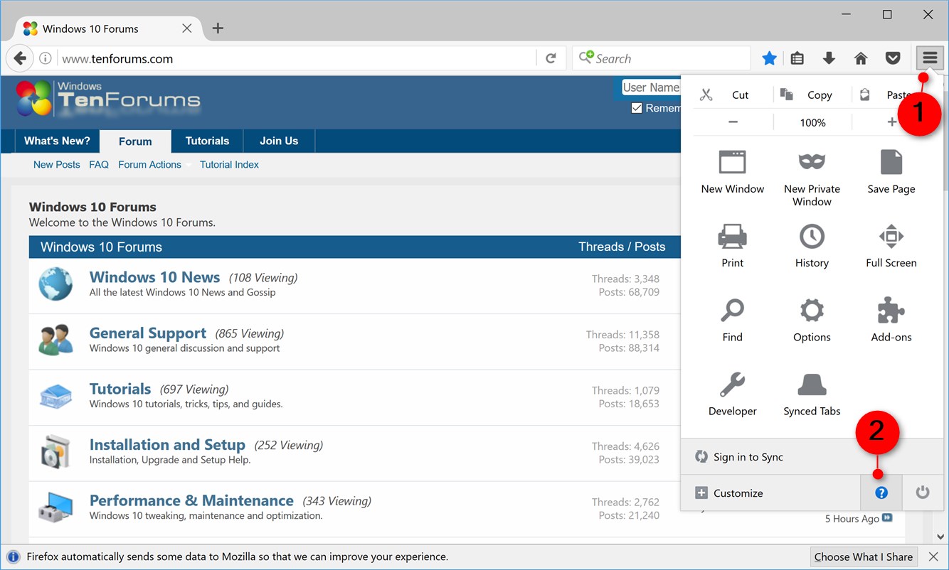Click the Search box
Viewport: 949px width, 570px height.
coord(662,58)
